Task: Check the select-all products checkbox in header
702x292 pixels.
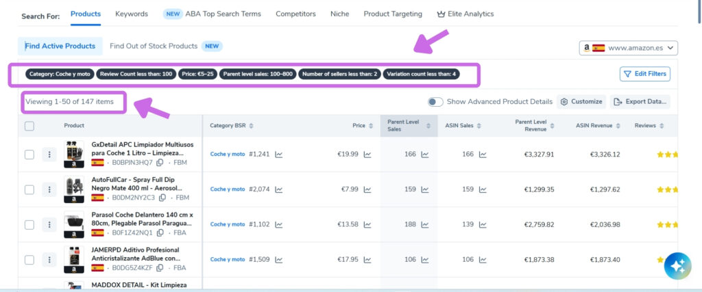Action: click(x=29, y=126)
